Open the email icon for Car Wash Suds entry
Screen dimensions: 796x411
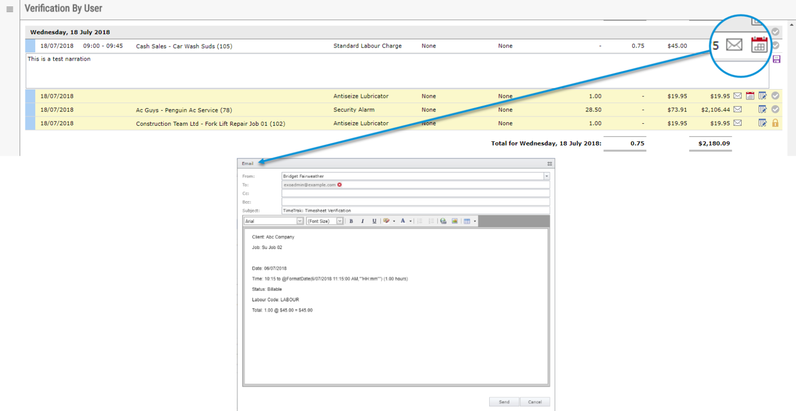click(x=734, y=45)
